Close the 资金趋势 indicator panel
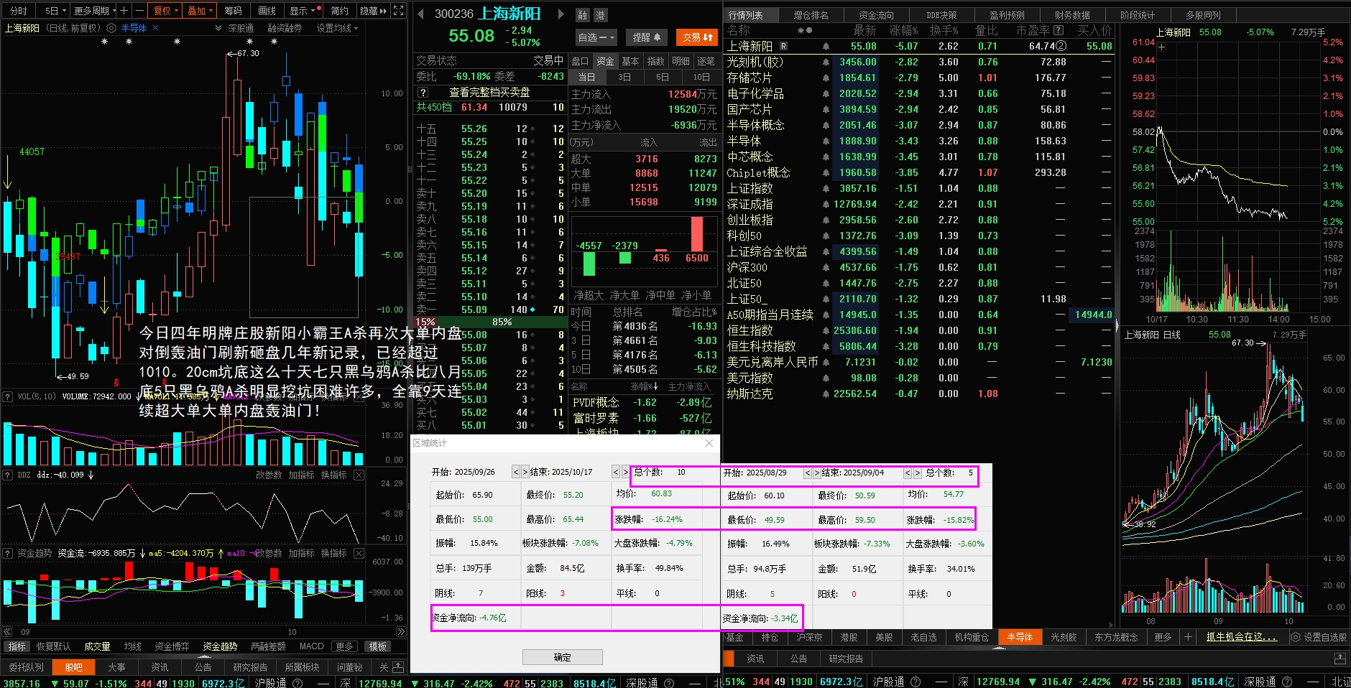 (x=359, y=553)
